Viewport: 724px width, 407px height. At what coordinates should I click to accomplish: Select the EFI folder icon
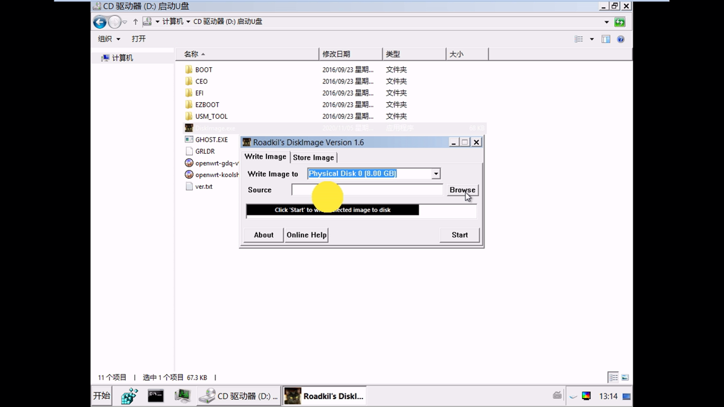click(x=189, y=93)
